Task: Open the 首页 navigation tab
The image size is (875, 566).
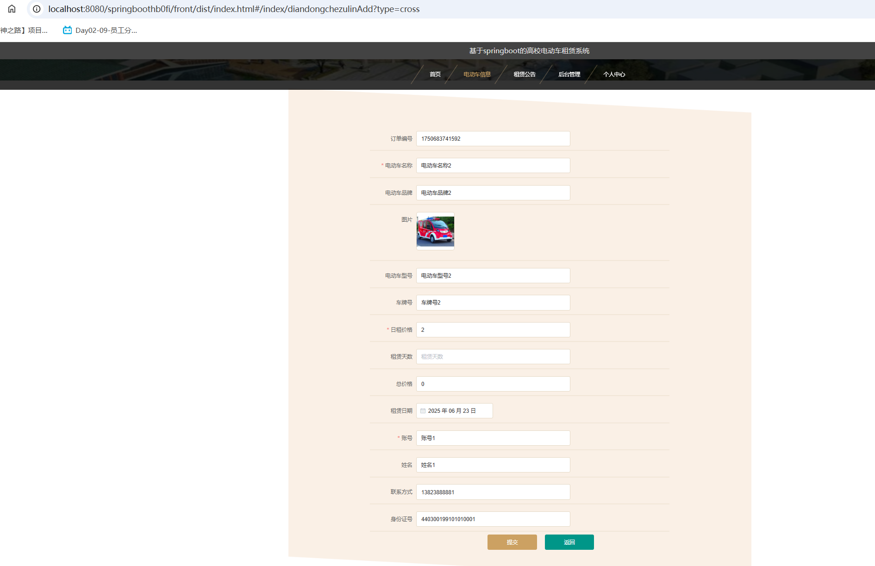Action: point(435,75)
